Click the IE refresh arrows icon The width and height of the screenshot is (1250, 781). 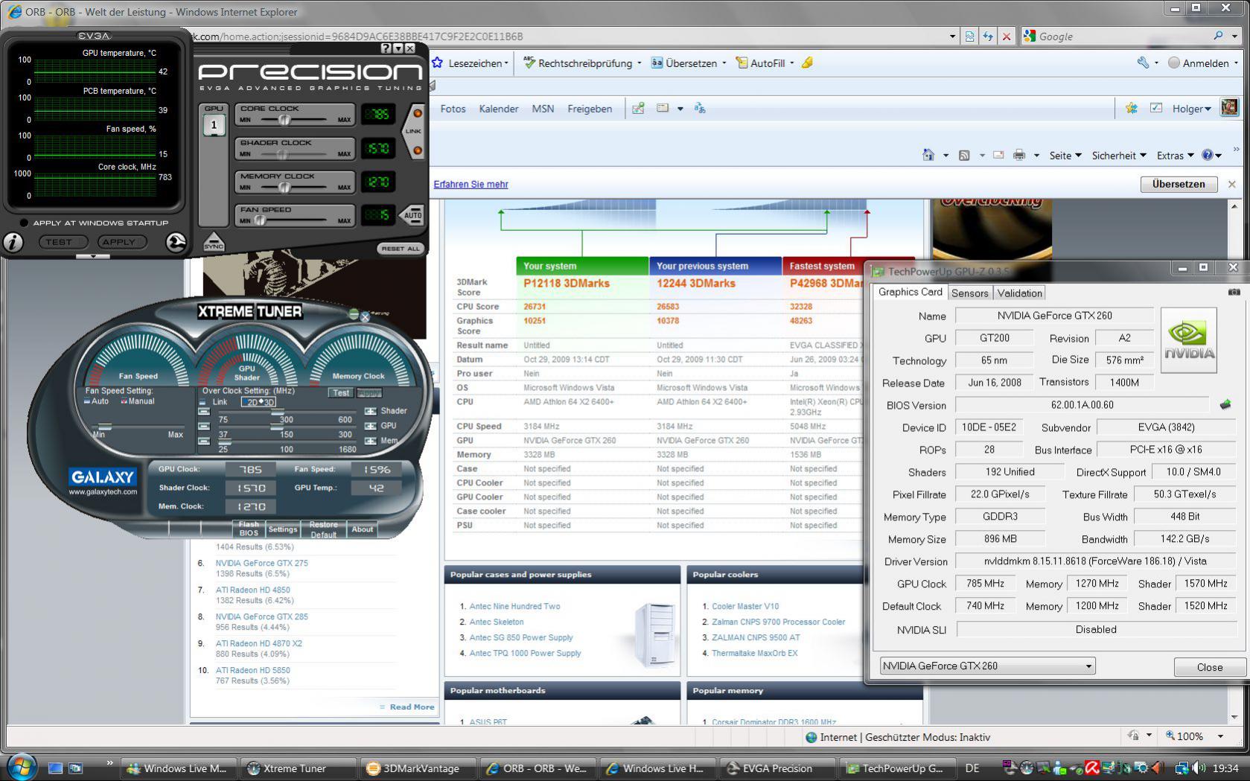click(988, 36)
